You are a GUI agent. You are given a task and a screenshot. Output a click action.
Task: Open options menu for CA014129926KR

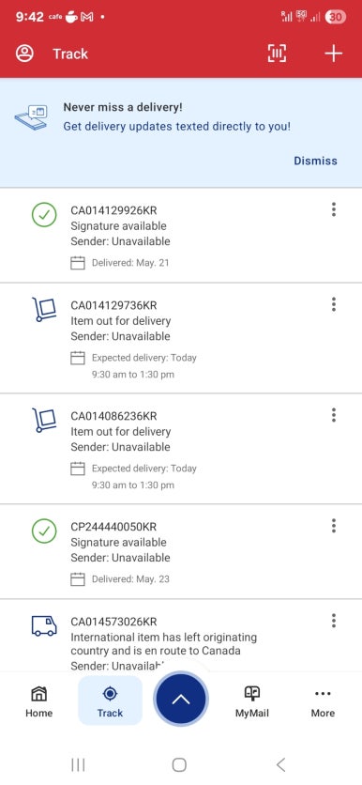334,209
